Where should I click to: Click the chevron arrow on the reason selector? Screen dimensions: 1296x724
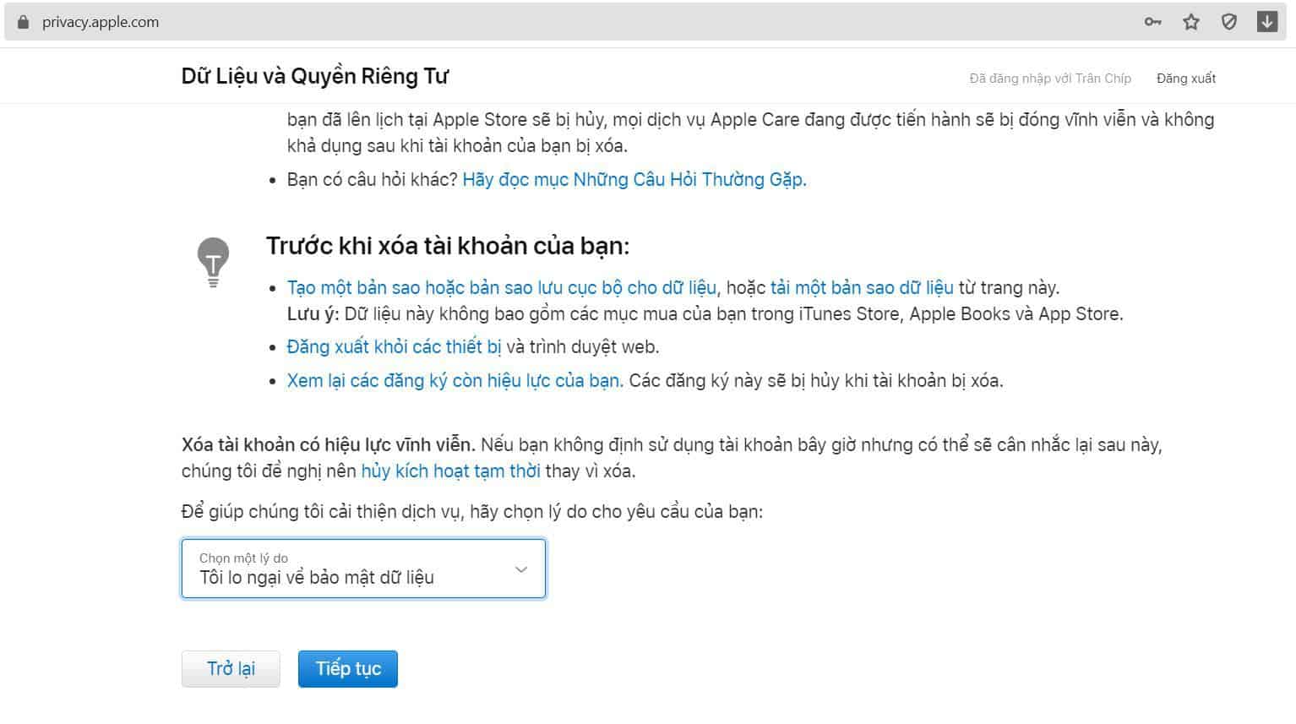point(521,569)
